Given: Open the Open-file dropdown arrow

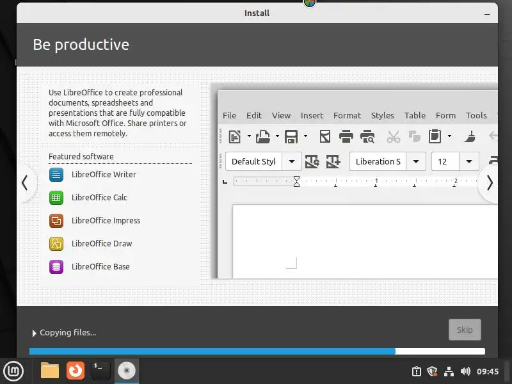Looking at the screenshot, I should click(x=277, y=136).
